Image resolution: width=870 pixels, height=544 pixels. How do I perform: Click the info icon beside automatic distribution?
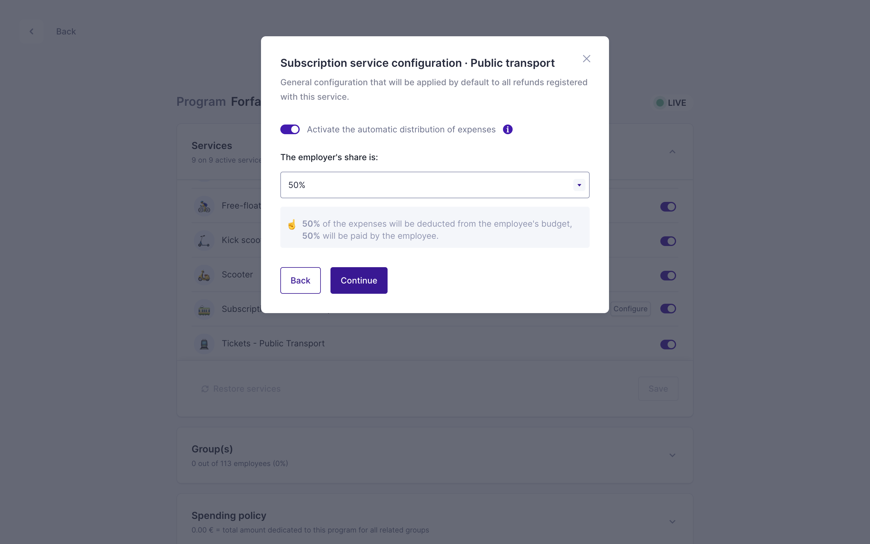click(x=507, y=130)
